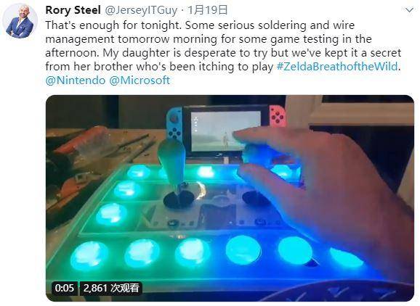Click the 2,861 次观看 view count

[111, 288]
